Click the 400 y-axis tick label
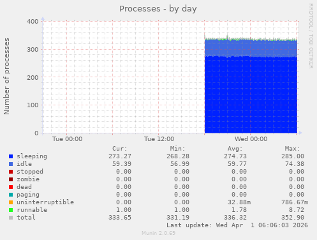 [33, 22]
